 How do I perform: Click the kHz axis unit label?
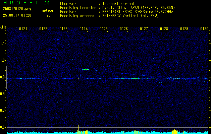click(x=3, y=27)
